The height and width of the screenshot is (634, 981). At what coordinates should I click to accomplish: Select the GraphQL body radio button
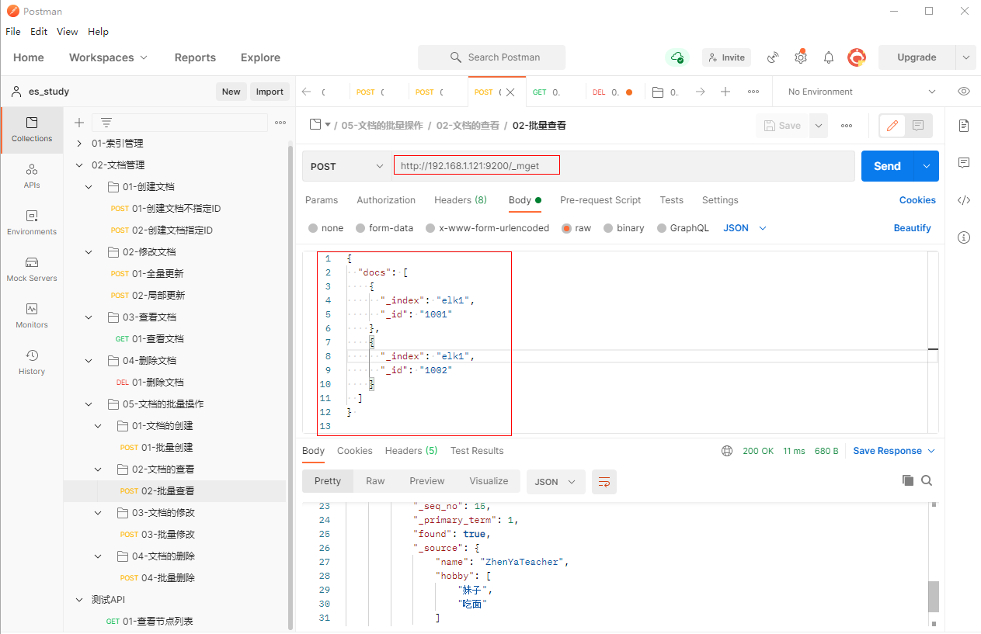click(662, 228)
